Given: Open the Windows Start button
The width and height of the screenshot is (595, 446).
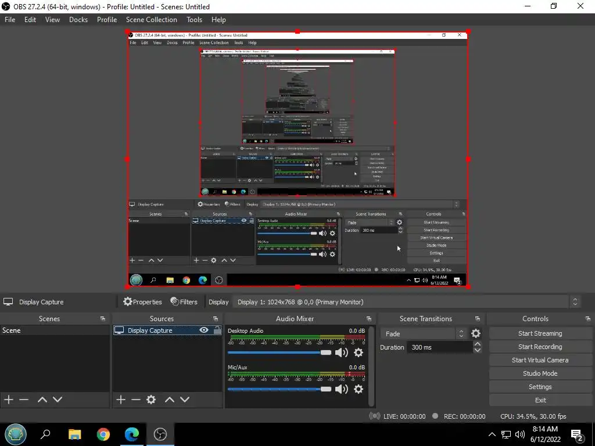Looking at the screenshot, I should pyautogui.click(x=16, y=434).
